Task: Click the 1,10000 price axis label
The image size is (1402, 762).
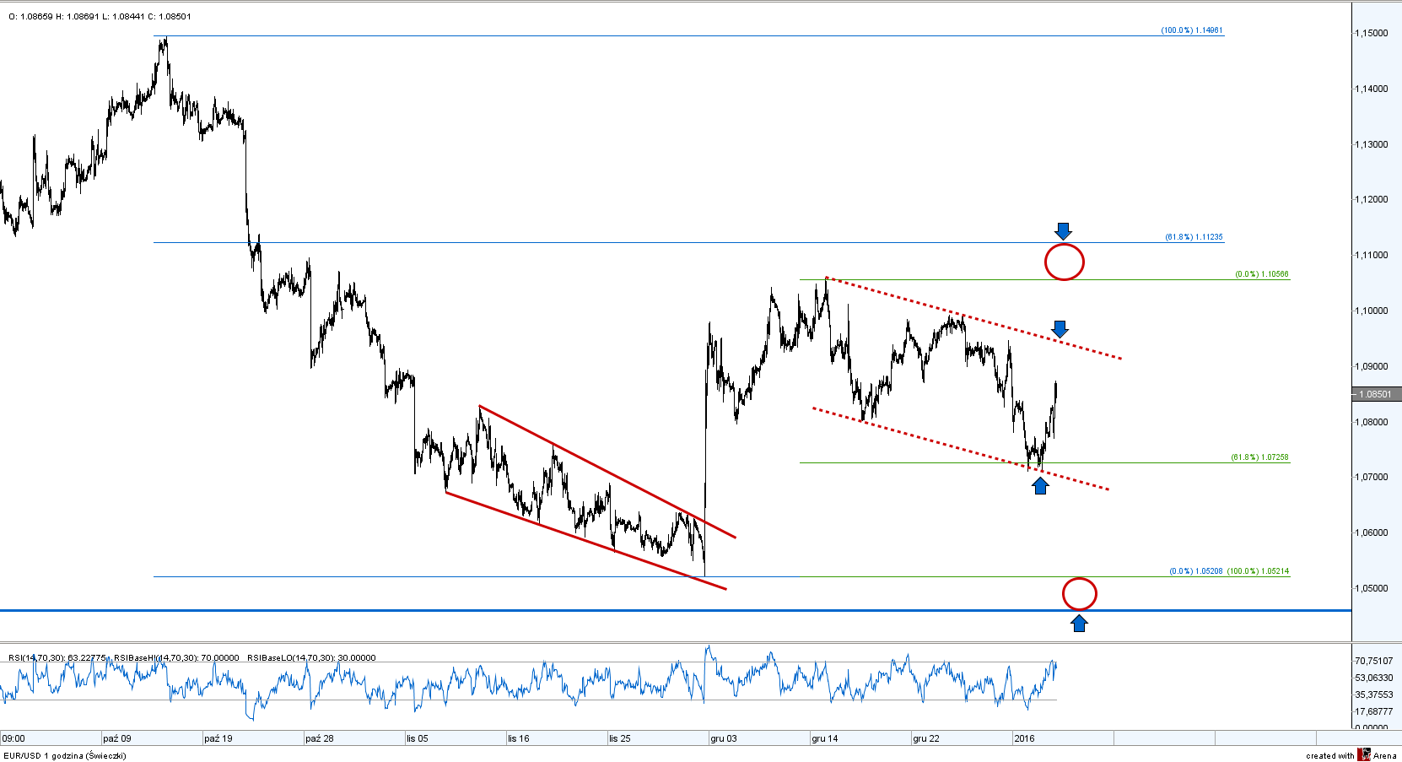Action: click(x=1372, y=311)
